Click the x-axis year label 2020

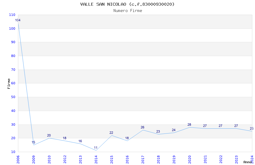click(x=190, y=160)
